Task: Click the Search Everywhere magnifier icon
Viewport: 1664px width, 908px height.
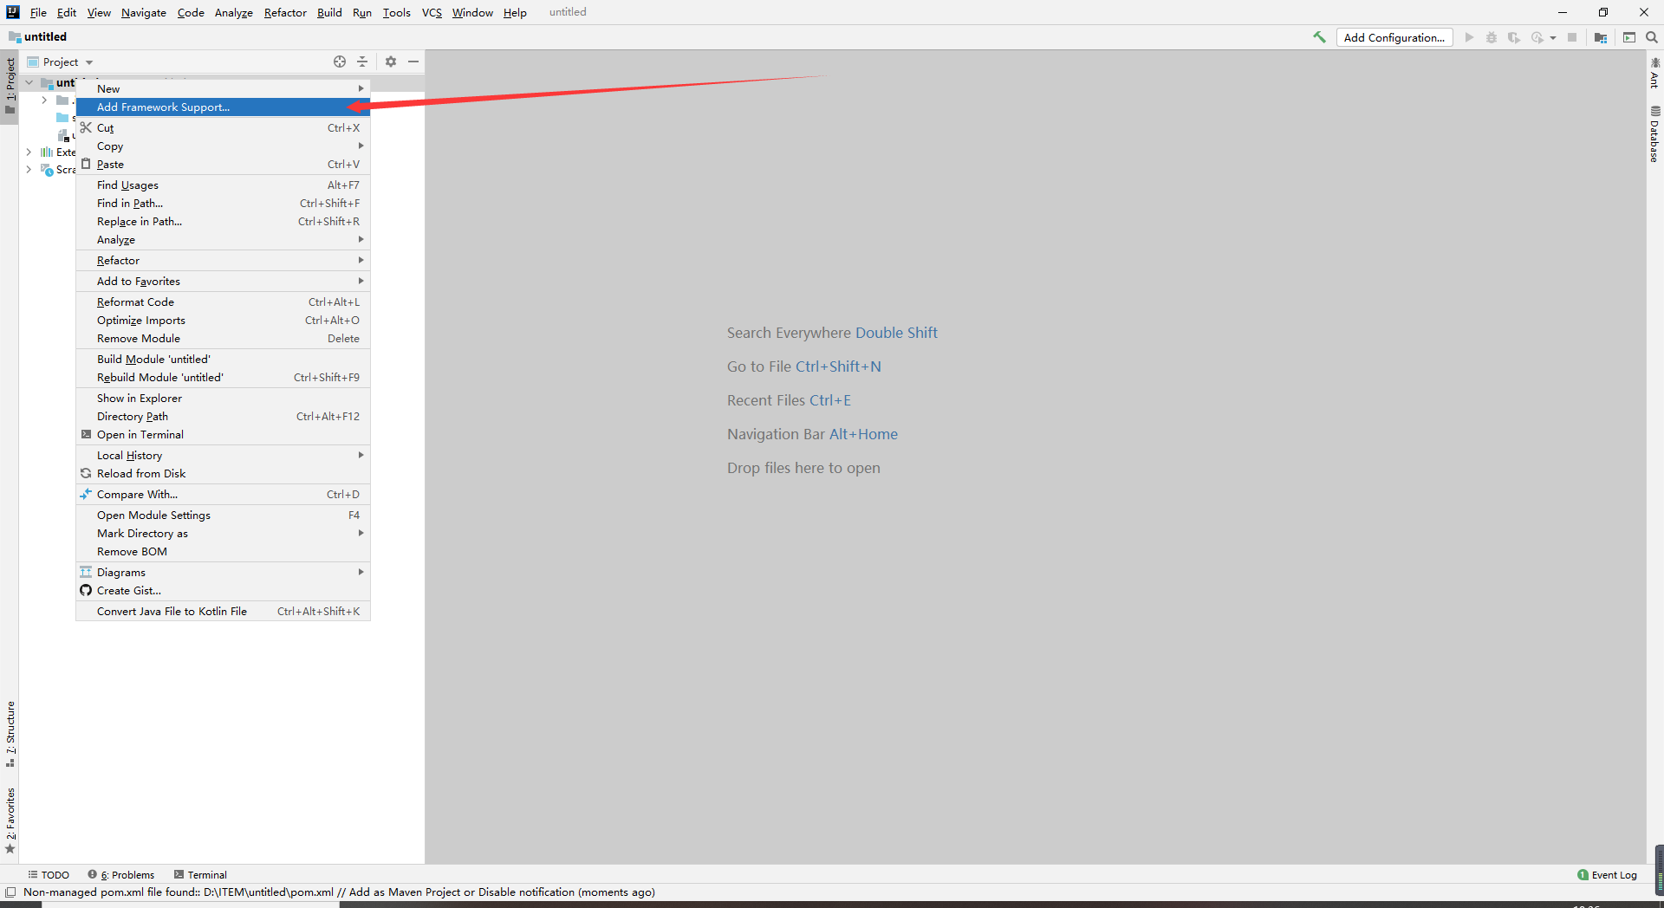Action: coord(1652,37)
